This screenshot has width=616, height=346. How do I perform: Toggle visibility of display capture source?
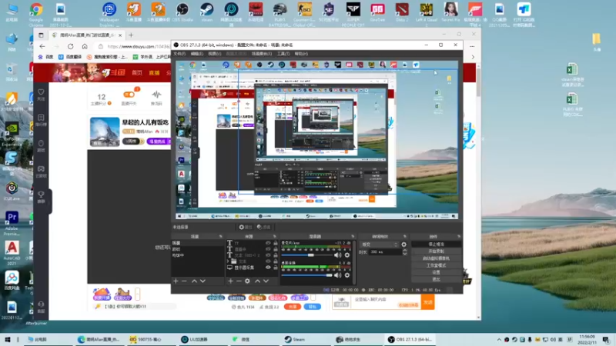(x=268, y=268)
